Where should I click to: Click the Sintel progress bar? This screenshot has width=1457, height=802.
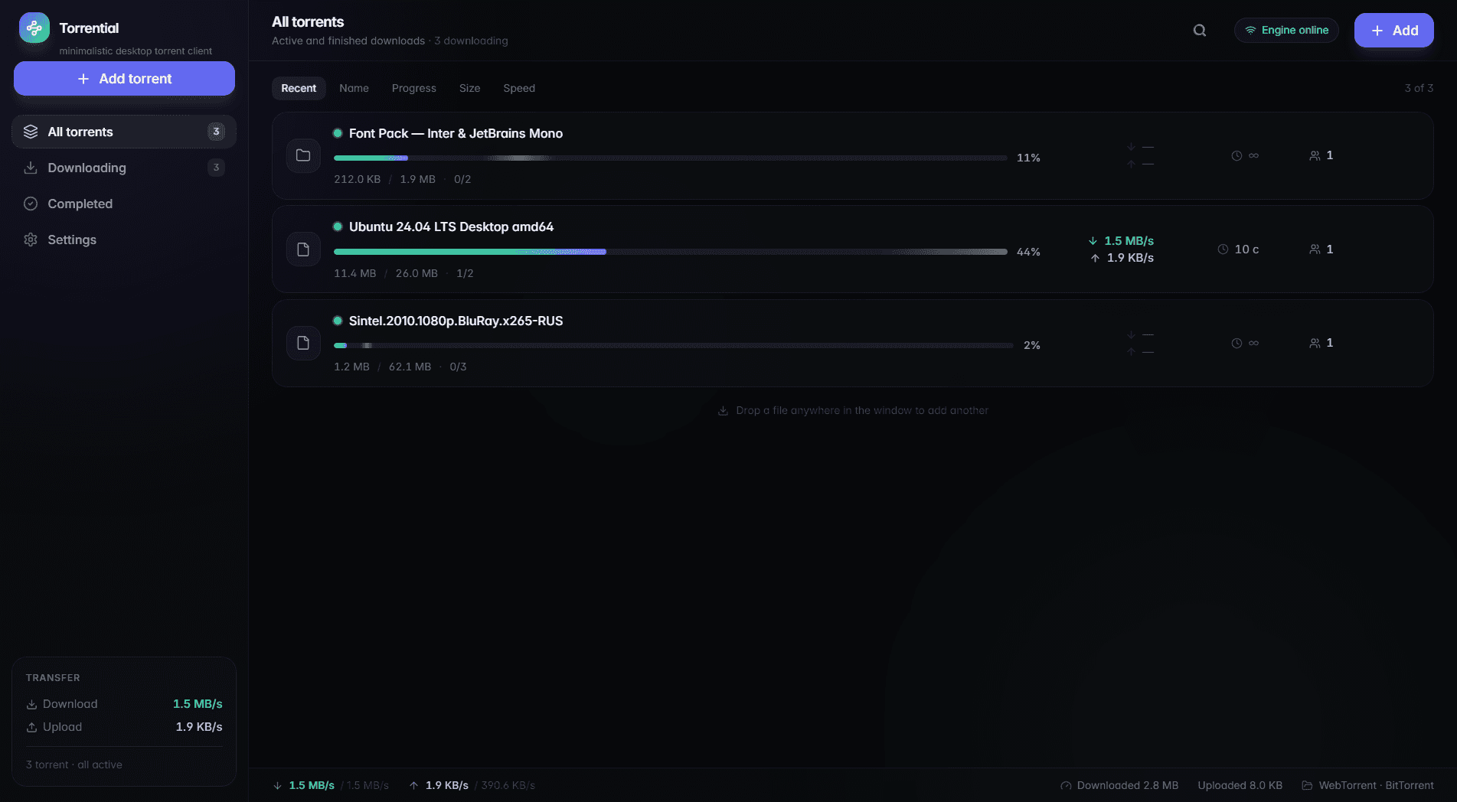674,345
